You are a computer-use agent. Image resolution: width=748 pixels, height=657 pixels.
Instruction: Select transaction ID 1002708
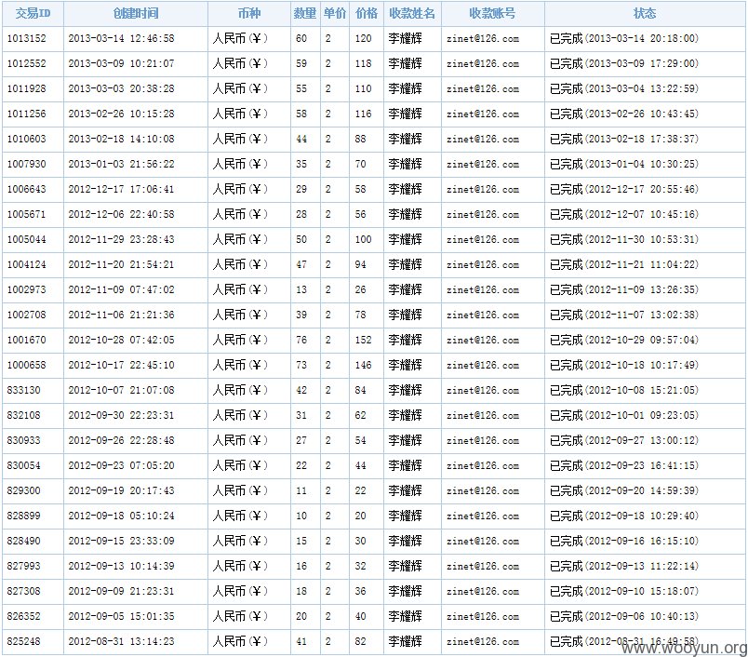click(x=27, y=315)
